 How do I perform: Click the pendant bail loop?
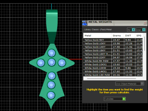point(52,27)
